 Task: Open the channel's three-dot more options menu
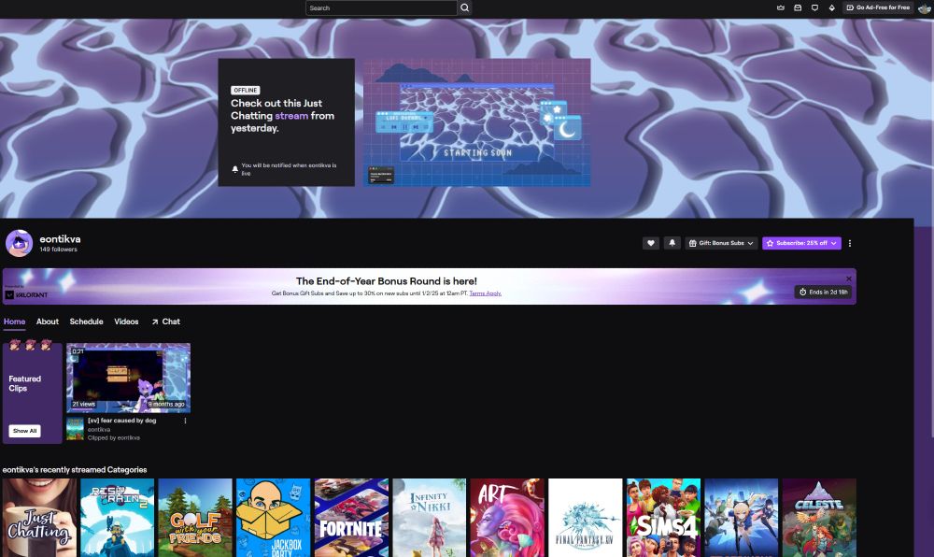[849, 243]
